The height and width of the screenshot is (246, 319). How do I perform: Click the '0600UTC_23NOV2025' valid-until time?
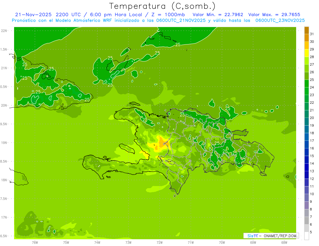(280, 20)
